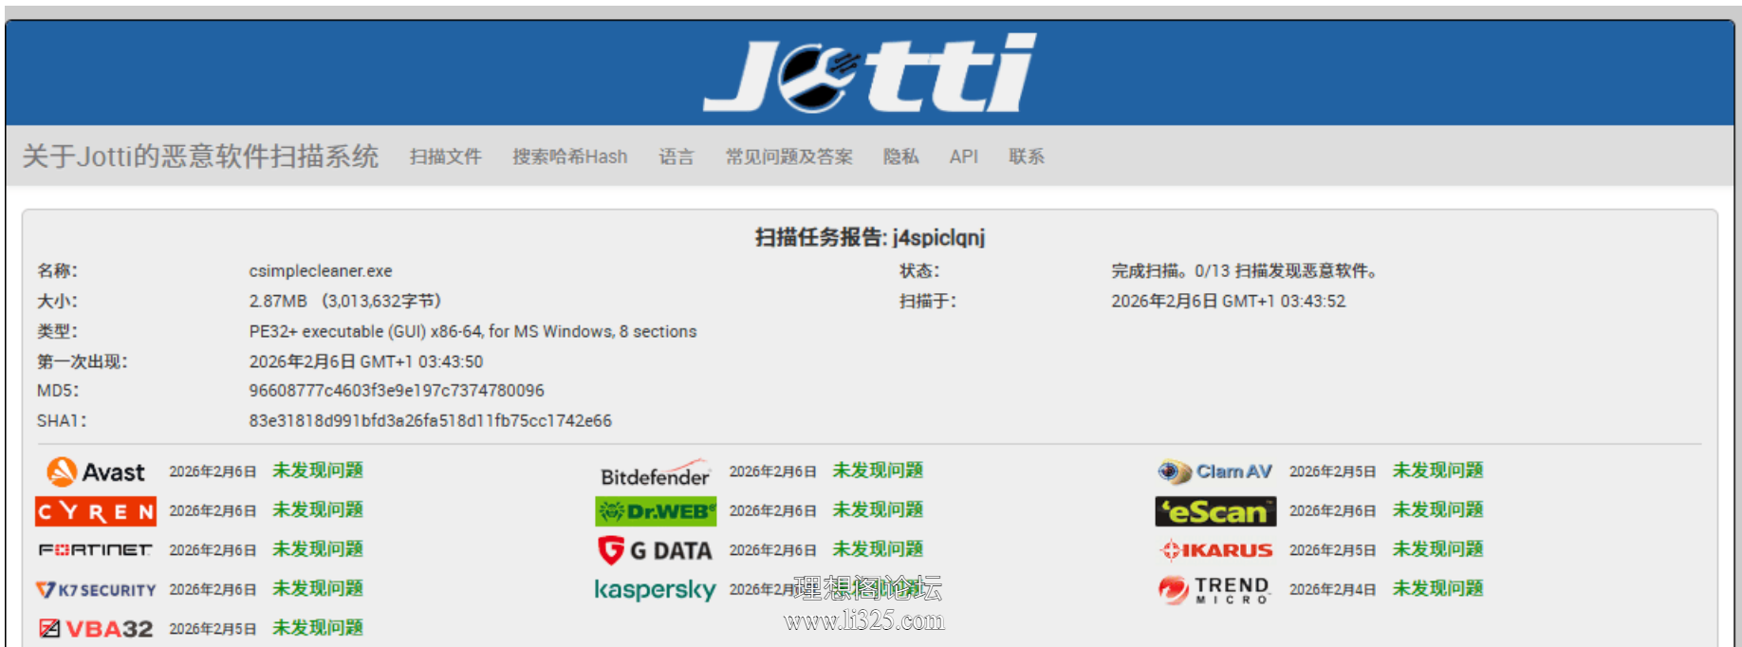Open the 语言 language menu
The height and width of the screenshot is (647, 1742).
(676, 157)
